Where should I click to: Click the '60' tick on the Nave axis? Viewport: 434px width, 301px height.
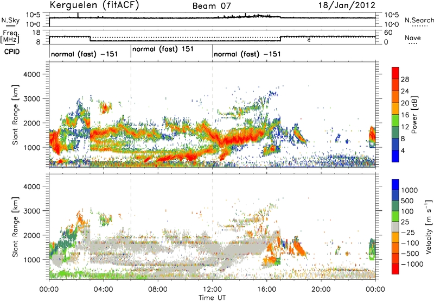coord(388,33)
